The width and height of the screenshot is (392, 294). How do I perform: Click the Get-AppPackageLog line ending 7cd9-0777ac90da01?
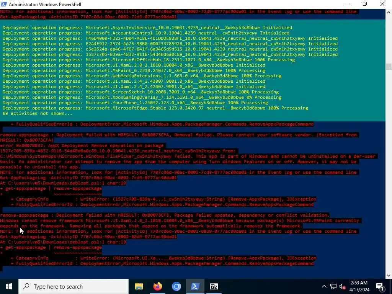click(x=88, y=178)
